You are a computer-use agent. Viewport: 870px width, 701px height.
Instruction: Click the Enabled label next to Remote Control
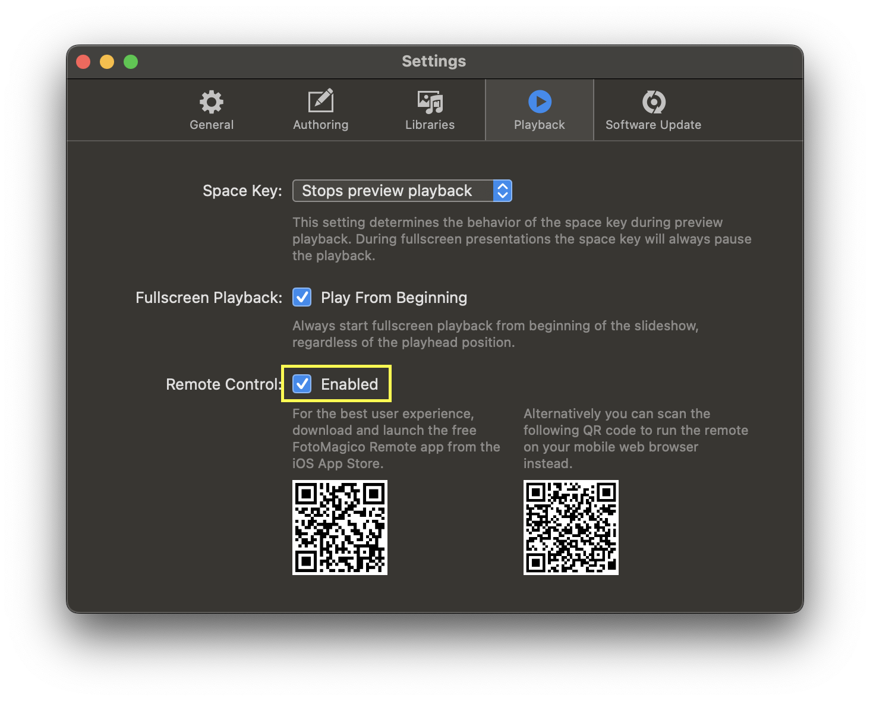349,384
